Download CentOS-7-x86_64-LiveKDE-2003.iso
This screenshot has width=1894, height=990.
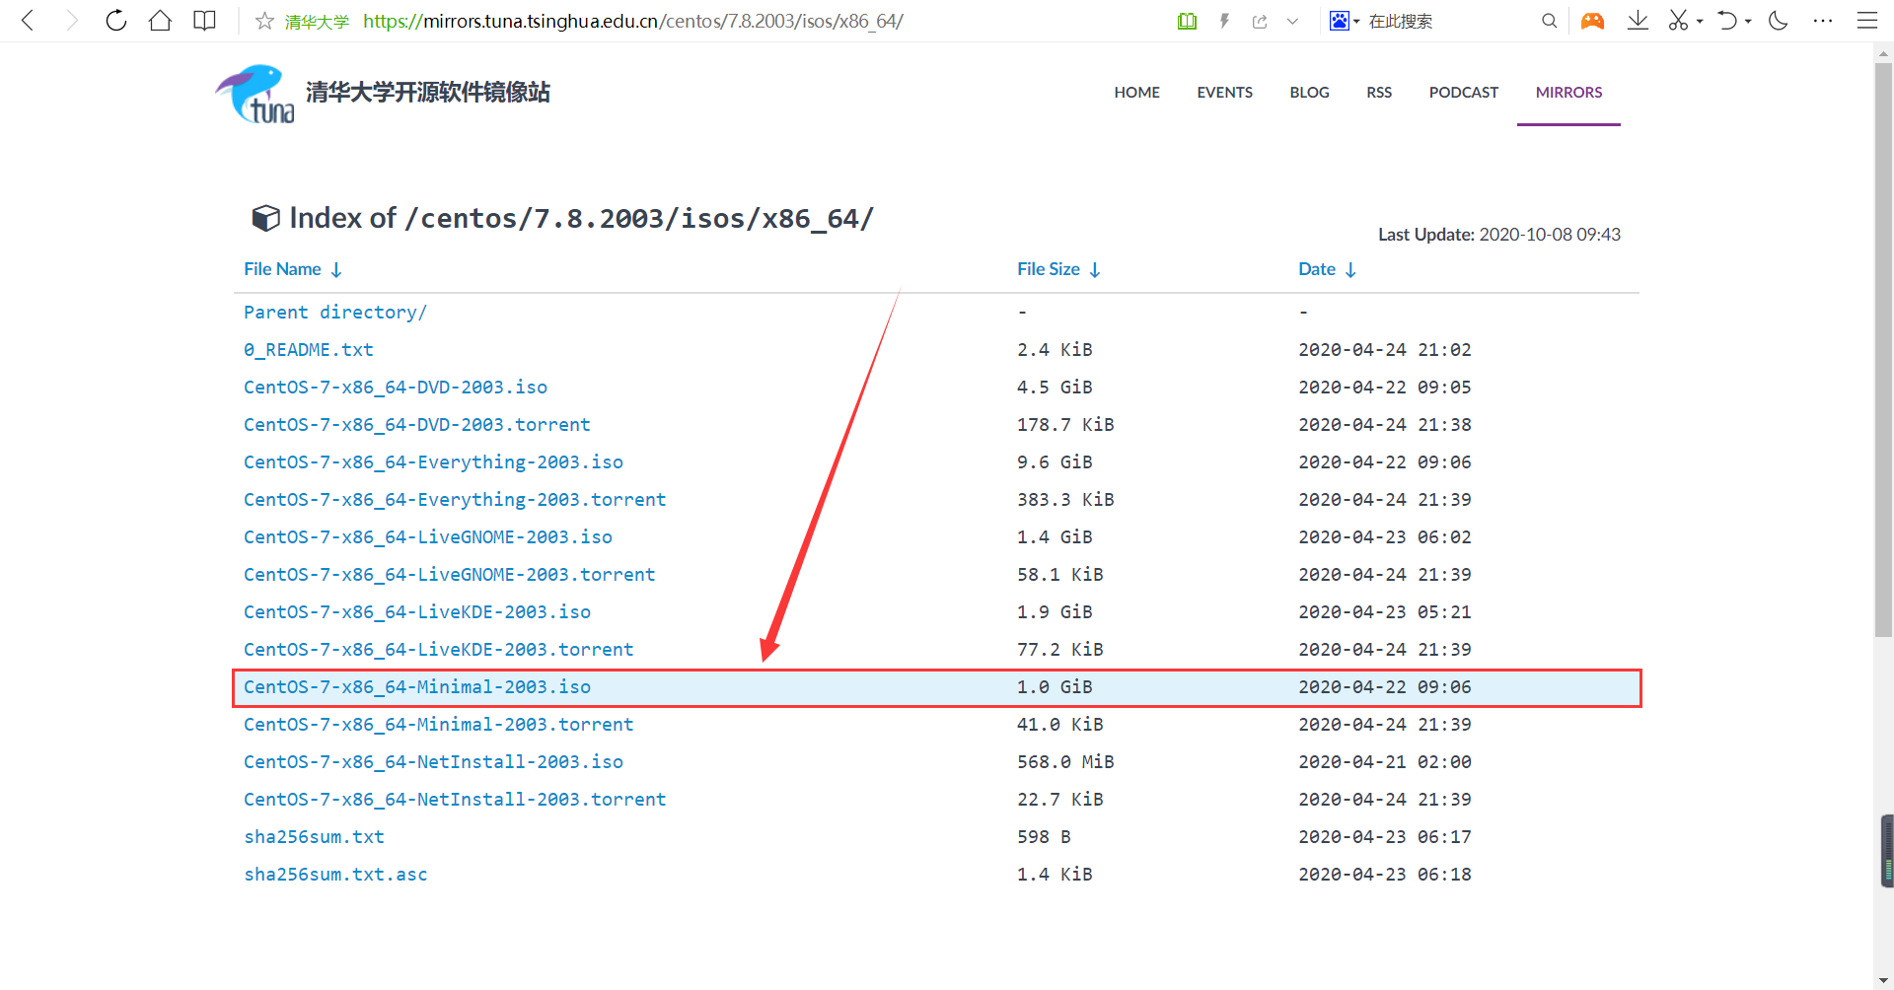(417, 612)
